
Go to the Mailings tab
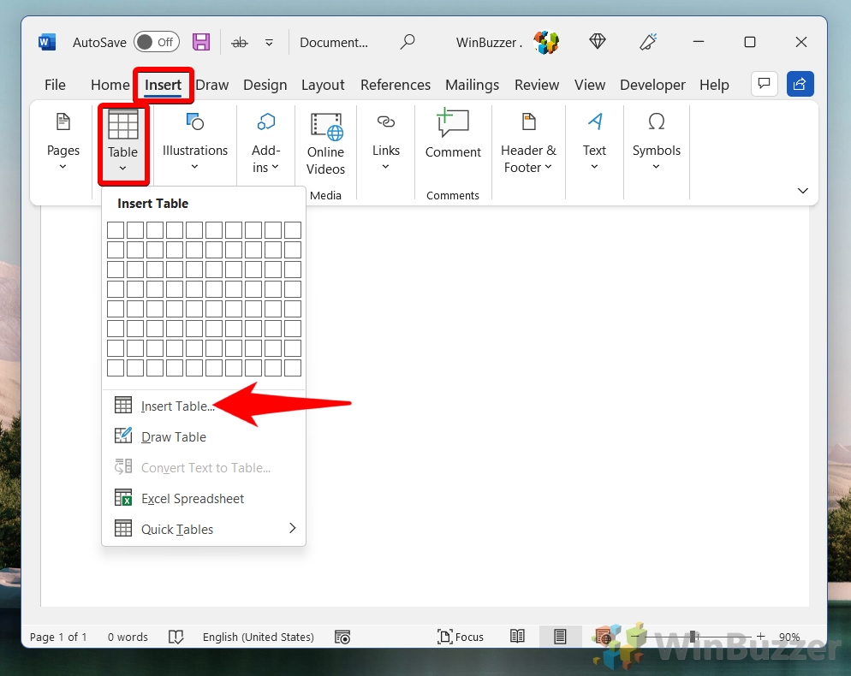[x=472, y=85]
